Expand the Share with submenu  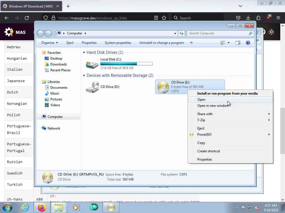[x=230, y=114]
